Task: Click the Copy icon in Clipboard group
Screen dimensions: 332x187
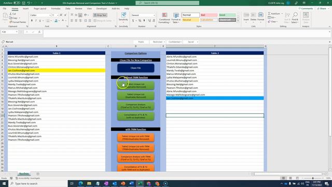Action: click(10, 18)
